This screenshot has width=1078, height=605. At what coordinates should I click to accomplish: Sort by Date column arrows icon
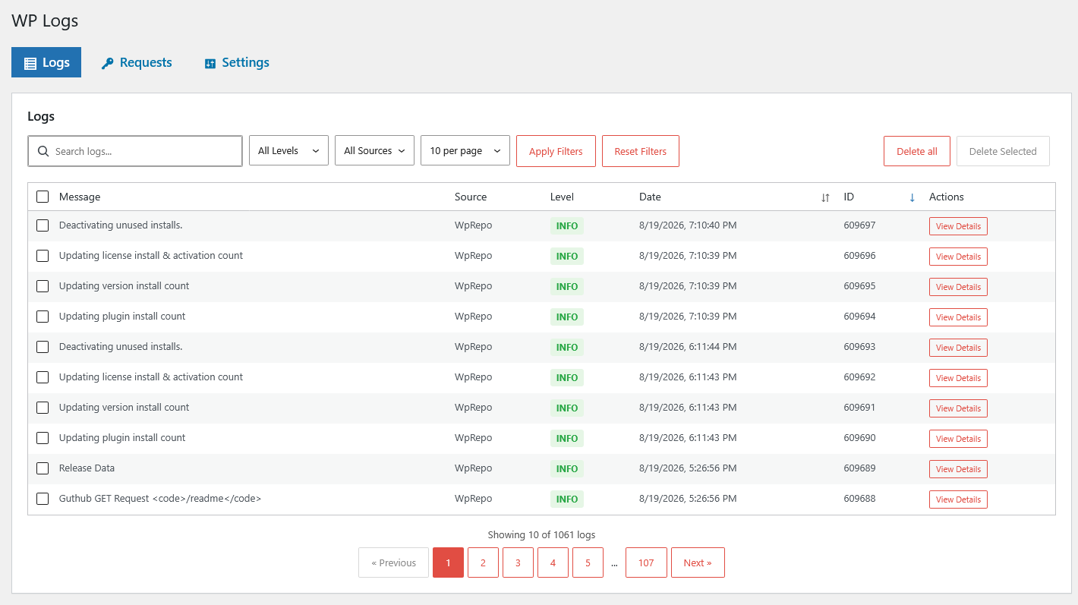[825, 197]
